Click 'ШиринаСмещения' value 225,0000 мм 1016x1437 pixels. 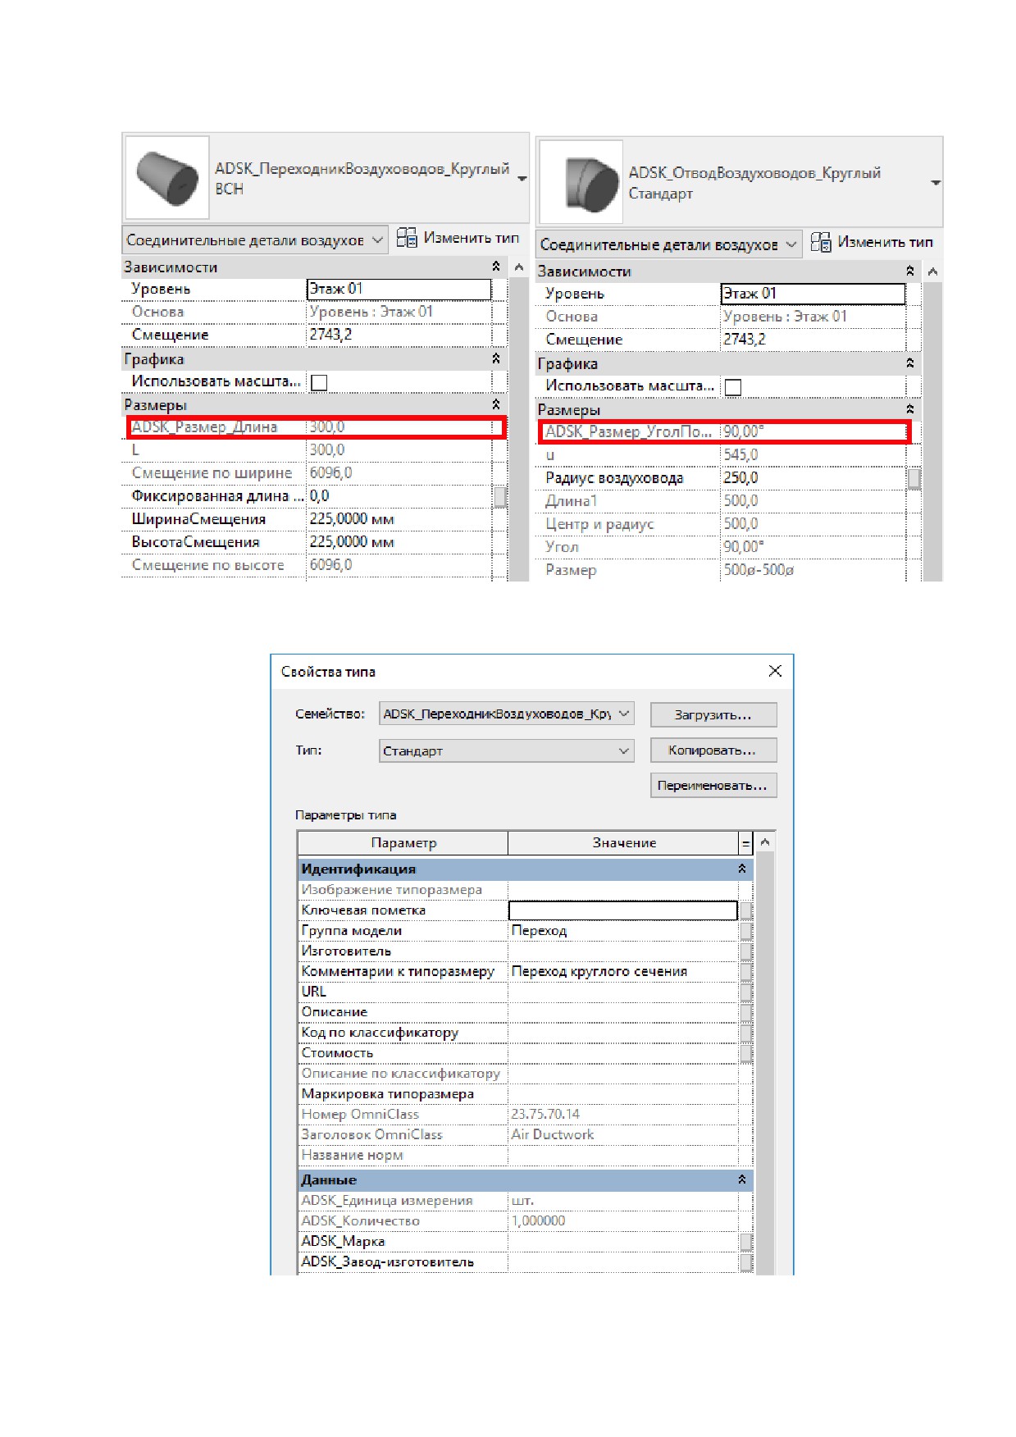click(399, 519)
